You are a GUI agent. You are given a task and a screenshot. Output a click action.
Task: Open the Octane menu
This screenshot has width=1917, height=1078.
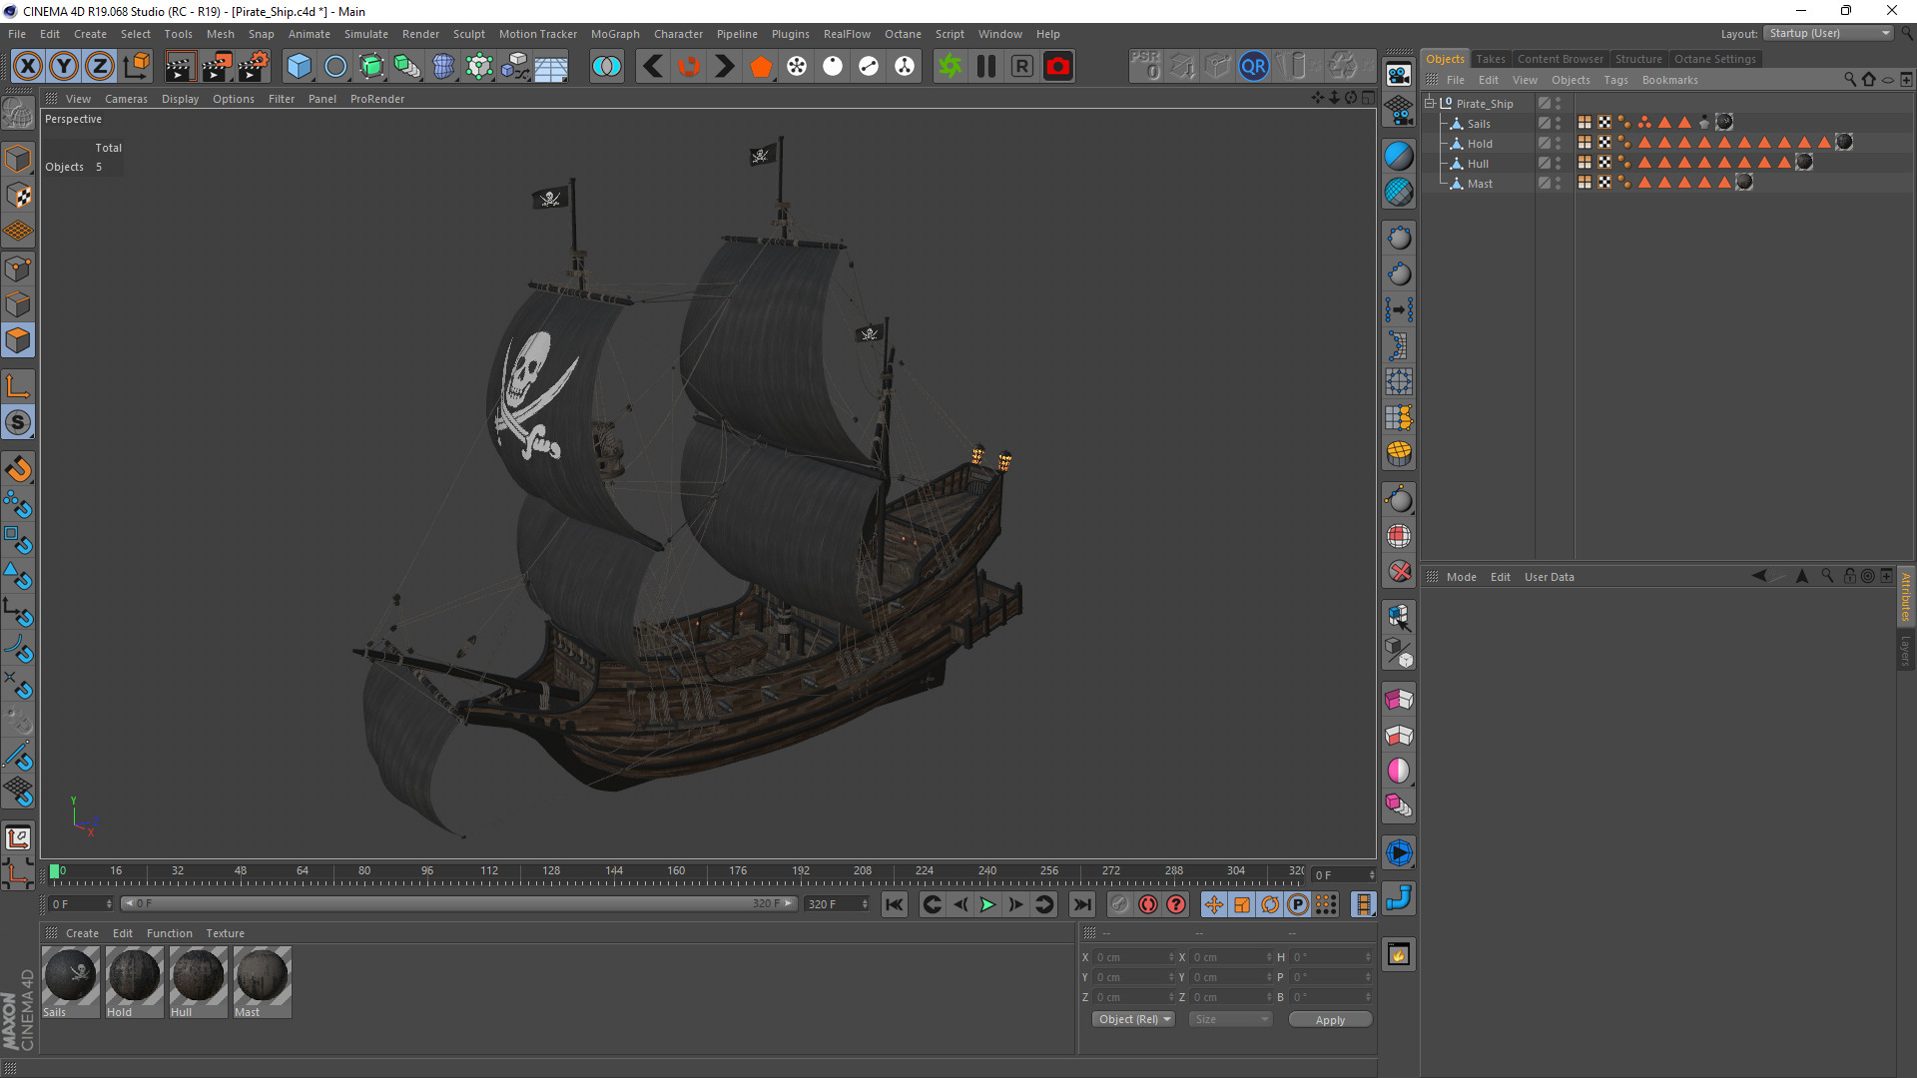[x=903, y=34]
